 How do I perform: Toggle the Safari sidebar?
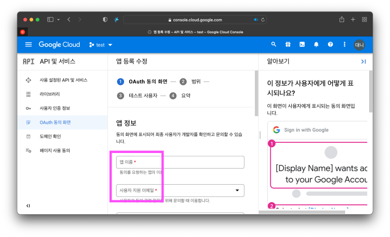click(x=50, y=20)
